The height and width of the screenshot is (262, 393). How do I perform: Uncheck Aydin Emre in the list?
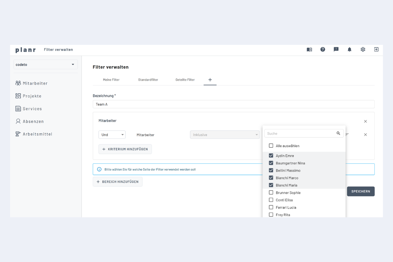point(271,156)
